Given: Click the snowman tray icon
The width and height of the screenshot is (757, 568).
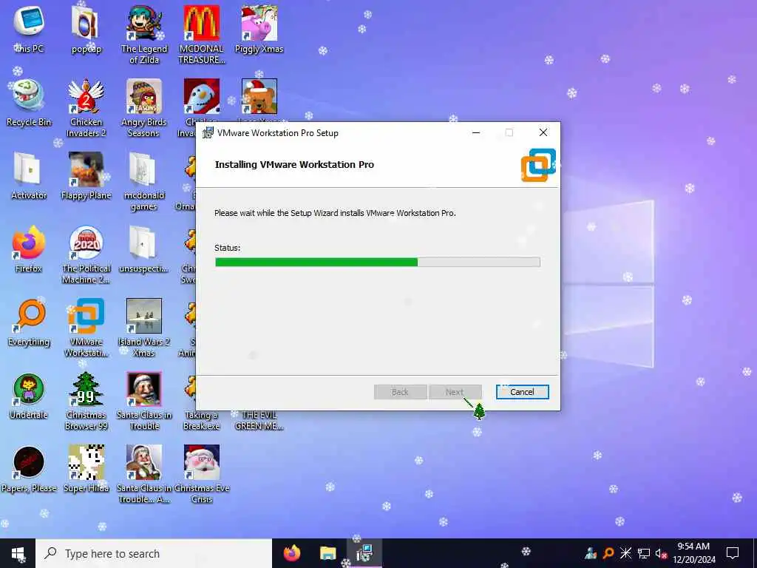Looking at the screenshot, I should pos(591,553).
